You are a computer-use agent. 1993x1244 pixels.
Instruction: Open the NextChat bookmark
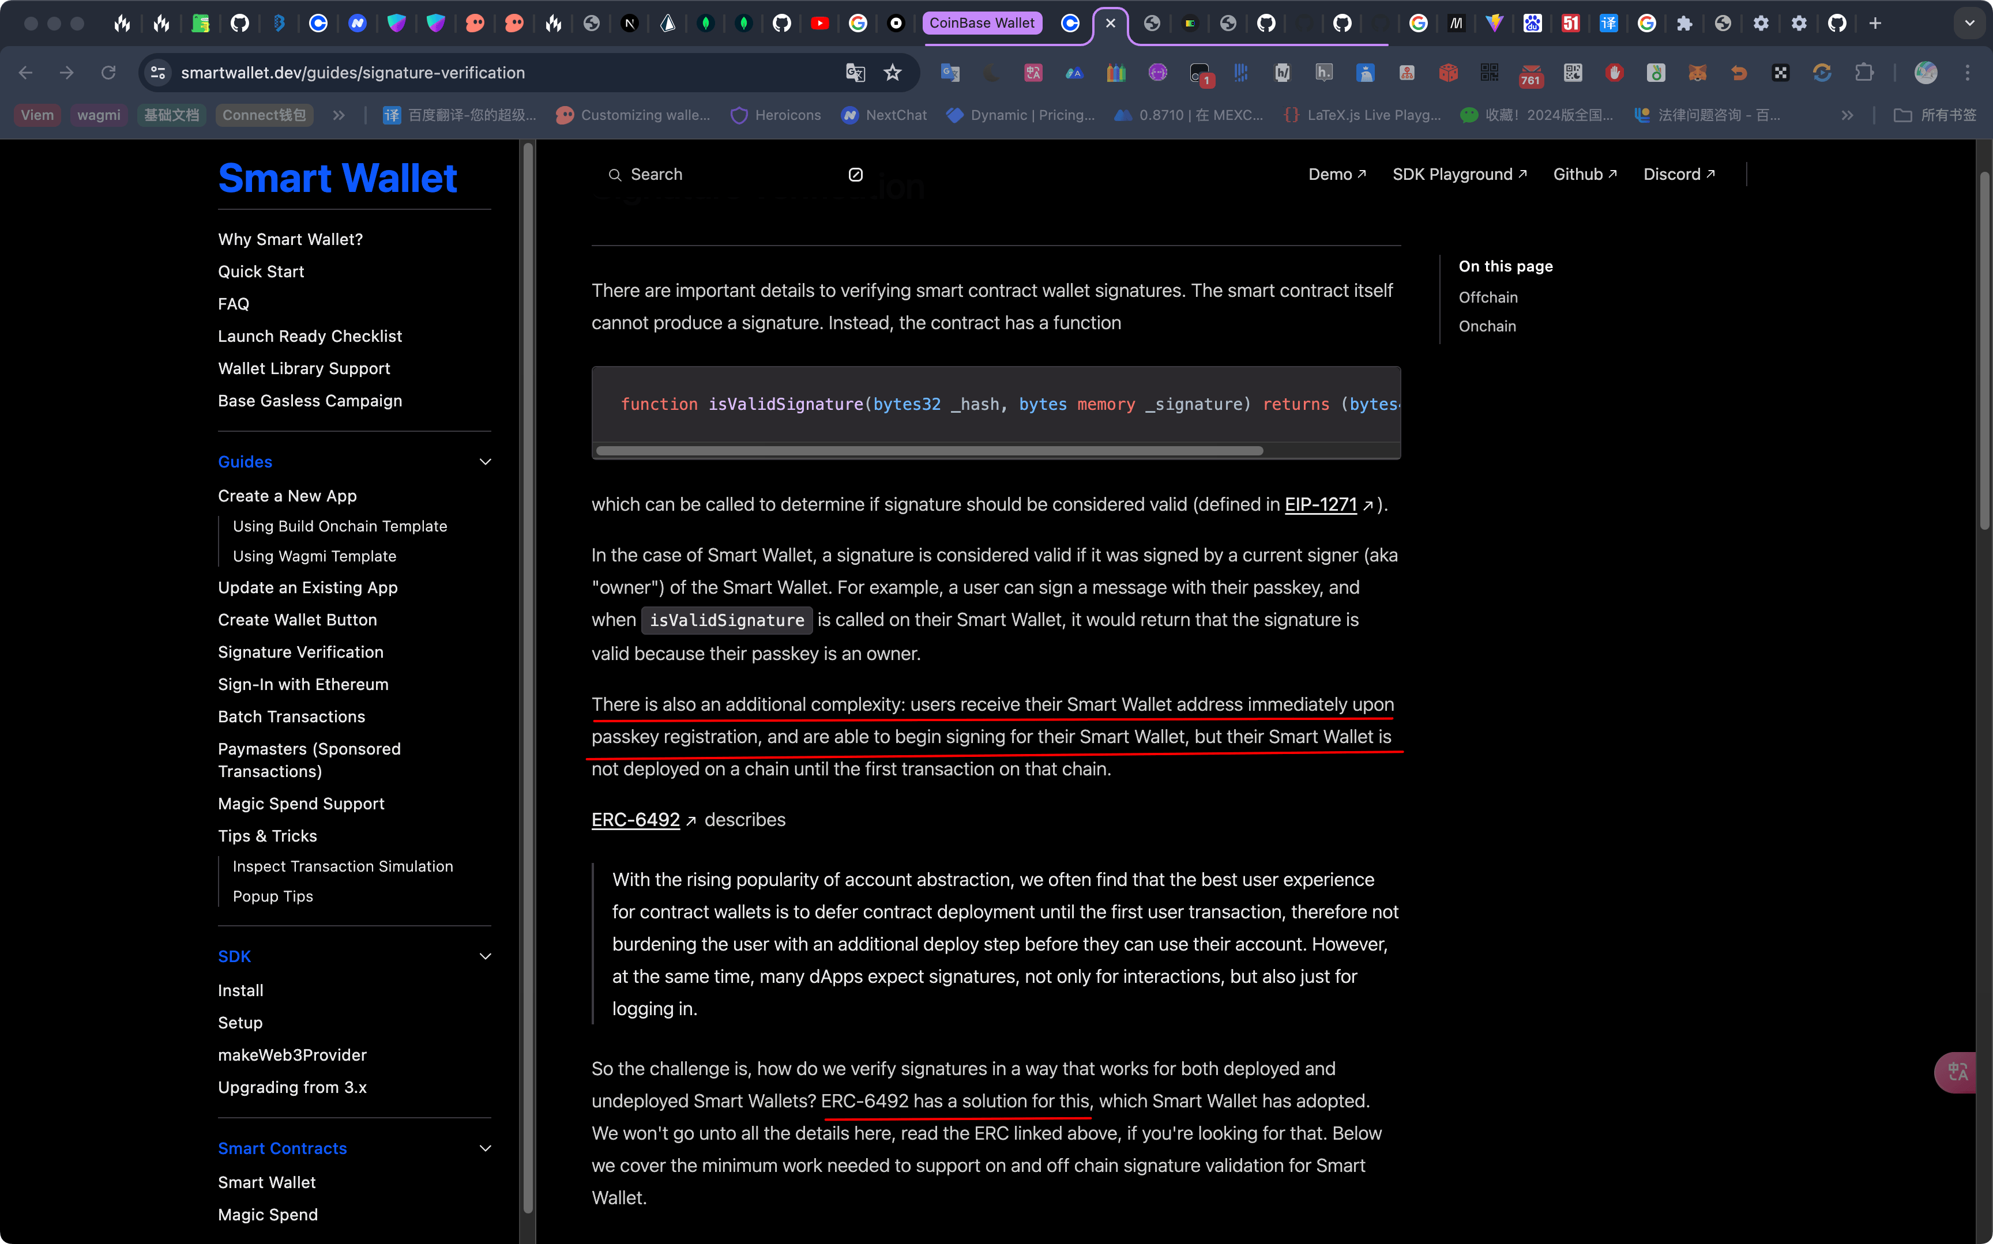coord(884,115)
